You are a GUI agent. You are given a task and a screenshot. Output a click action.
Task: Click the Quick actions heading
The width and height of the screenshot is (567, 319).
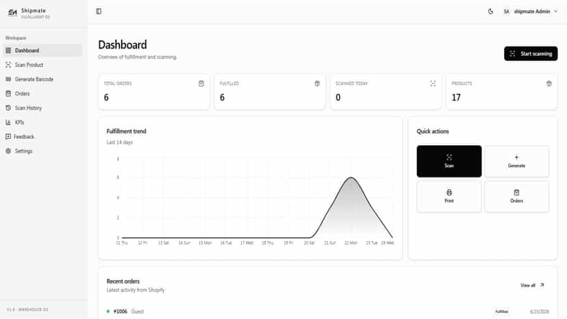pyautogui.click(x=433, y=131)
